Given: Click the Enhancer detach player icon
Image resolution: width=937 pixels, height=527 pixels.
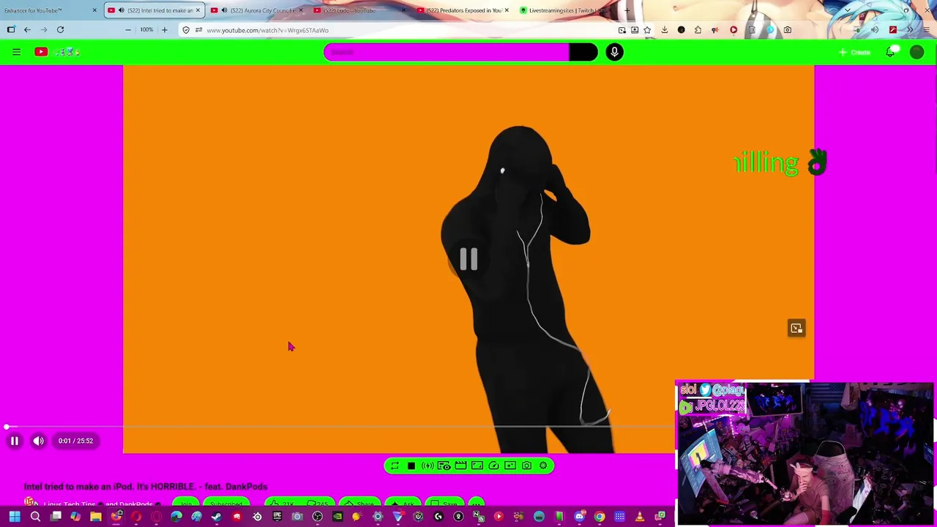Looking at the screenshot, I should tap(510, 466).
